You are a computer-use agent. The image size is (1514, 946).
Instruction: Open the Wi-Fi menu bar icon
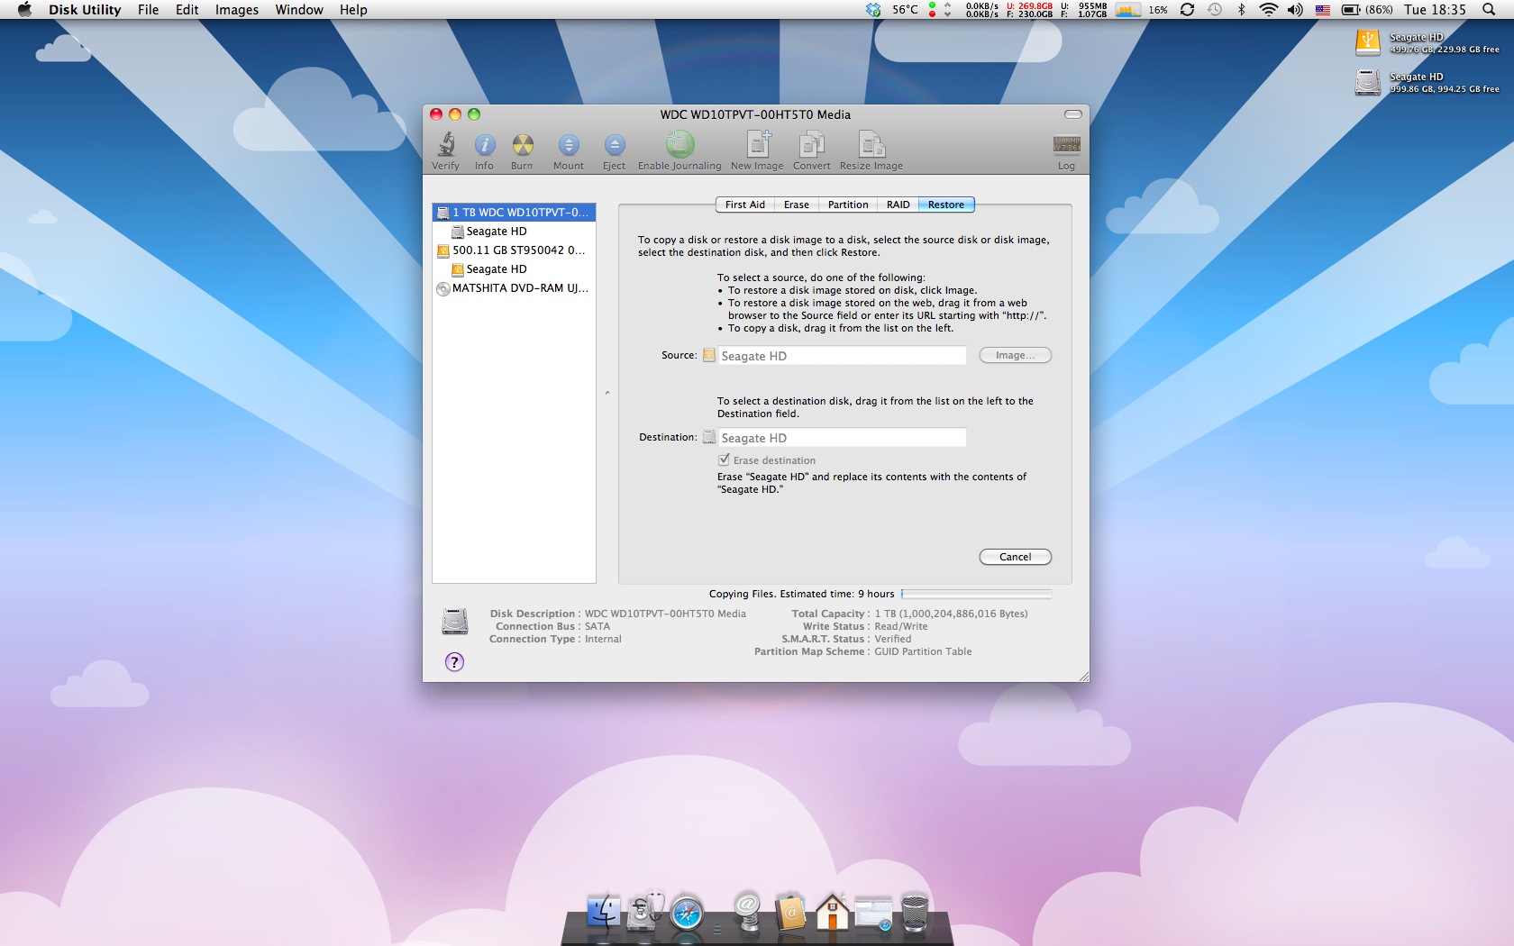[x=1268, y=10]
